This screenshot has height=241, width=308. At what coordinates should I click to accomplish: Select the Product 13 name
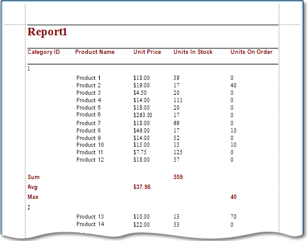pos(90,217)
